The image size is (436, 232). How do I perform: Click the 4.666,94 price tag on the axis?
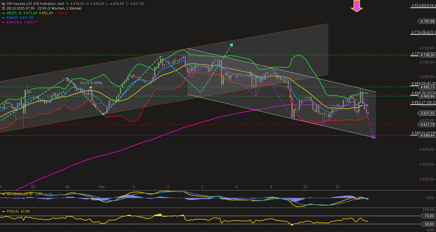(426, 96)
